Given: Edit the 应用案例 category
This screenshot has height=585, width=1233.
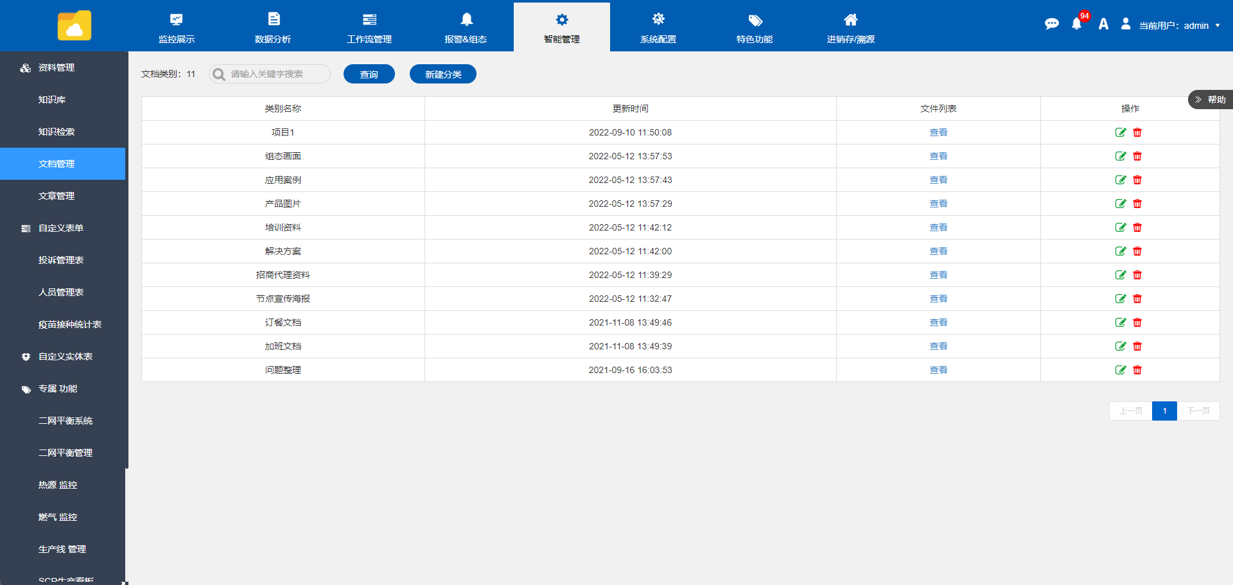Looking at the screenshot, I should [1121, 180].
